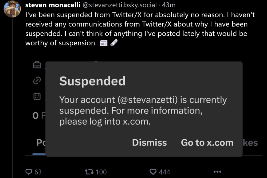The height and width of the screenshot is (178, 267).
Task: Click the briefcase icon in the profile
Action: point(37,65)
